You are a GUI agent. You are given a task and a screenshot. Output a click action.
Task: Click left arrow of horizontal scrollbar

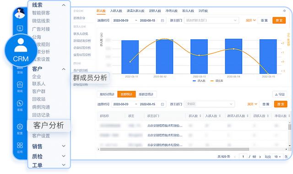pos(98,149)
